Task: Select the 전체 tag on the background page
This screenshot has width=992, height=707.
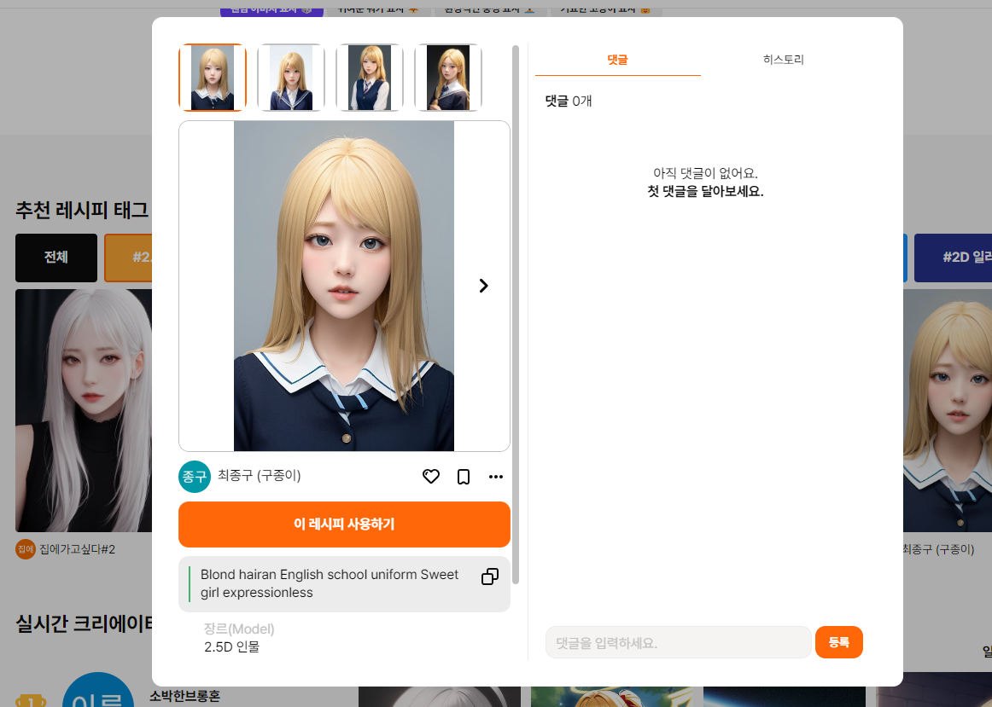Action: pyautogui.click(x=56, y=258)
